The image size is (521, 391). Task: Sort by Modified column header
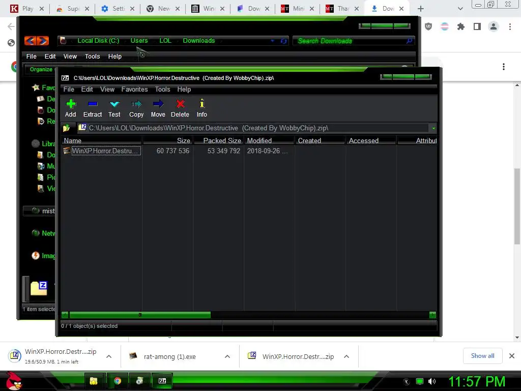click(x=269, y=141)
